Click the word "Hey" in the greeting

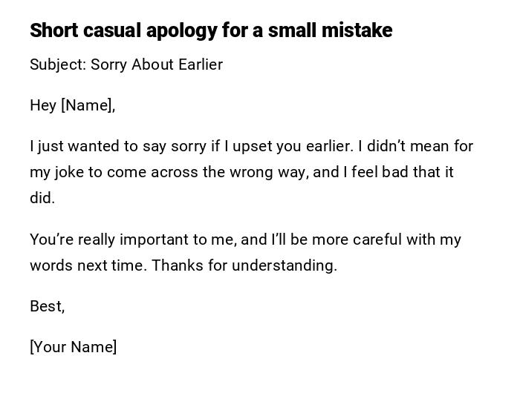[43, 105]
